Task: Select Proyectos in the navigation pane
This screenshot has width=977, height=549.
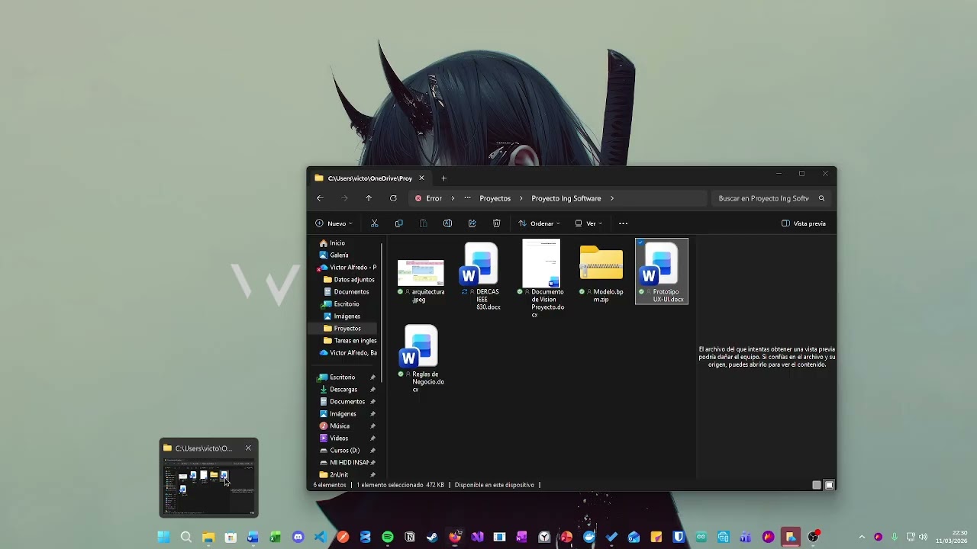Action: coord(347,329)
